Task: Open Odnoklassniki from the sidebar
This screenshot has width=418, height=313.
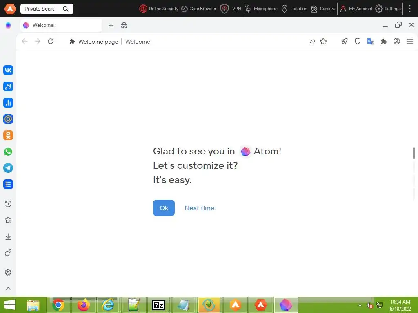Action: pyautogui.click(x=8, y=135)
